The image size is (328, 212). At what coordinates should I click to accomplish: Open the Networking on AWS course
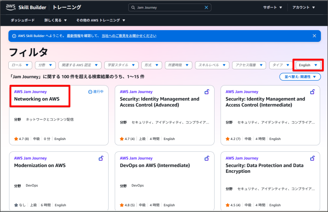[x=37, y=99]
